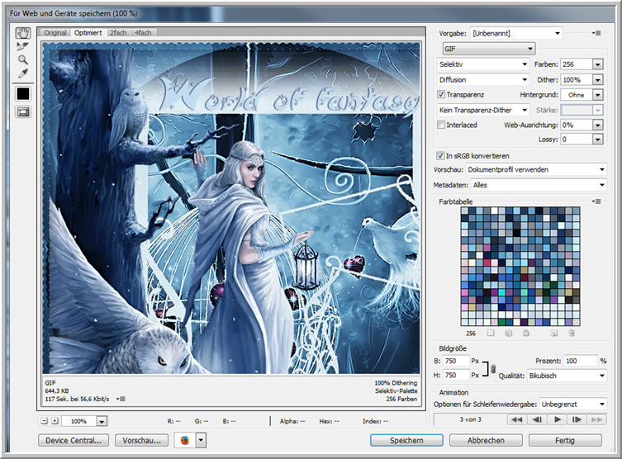The height and width of the screenshot is (459, 622).
Task: Switch to the Optimiert tab
Action: click(x=88, y=32)
